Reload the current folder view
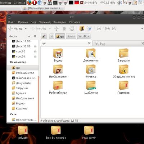This screenshot has width=144, height=144. [72, 28]
